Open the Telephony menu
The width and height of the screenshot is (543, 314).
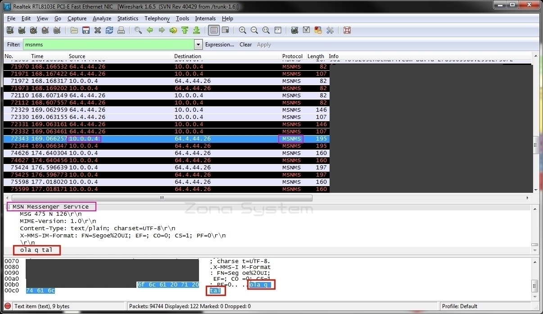157,18
